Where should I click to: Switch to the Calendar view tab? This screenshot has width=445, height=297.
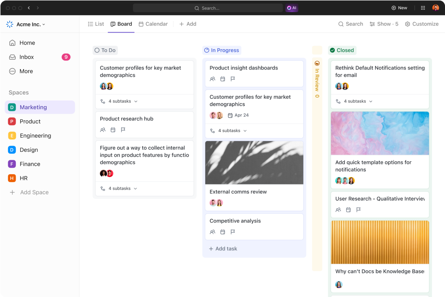click(x=153, y=24)
